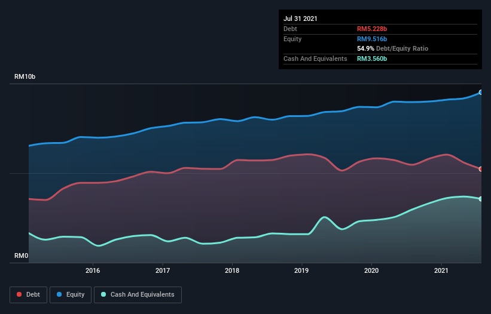491x314 pixels.
Task: Click the RM10b y-axis label
Action: coord(25,76)
